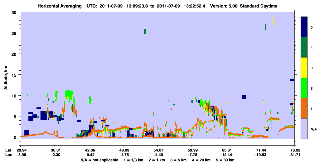The height and width of the screenshot is (167, 327).
Task: Click the dark blue color bar segment labeled 5
Action: [304, 27]
